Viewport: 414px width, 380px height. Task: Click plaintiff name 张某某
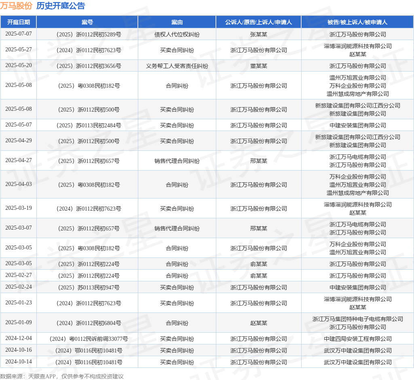click(258, 34)
